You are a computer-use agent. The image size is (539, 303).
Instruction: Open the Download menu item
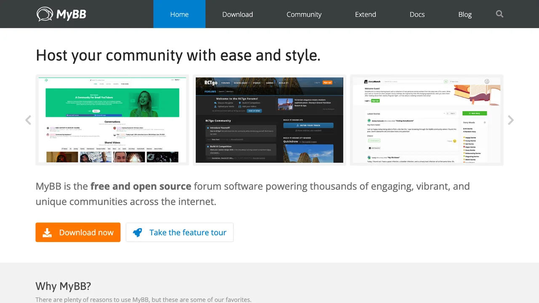237,14
